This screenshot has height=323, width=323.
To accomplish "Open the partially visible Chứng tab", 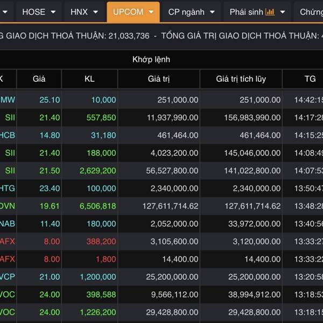I will coord(311,12).
